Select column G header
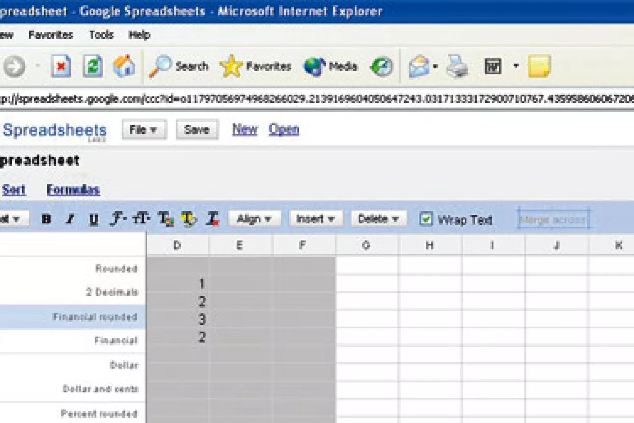Image resolution: width=634 pixels, height=423 pixels. pyautogui.click(x=366, y=246)
